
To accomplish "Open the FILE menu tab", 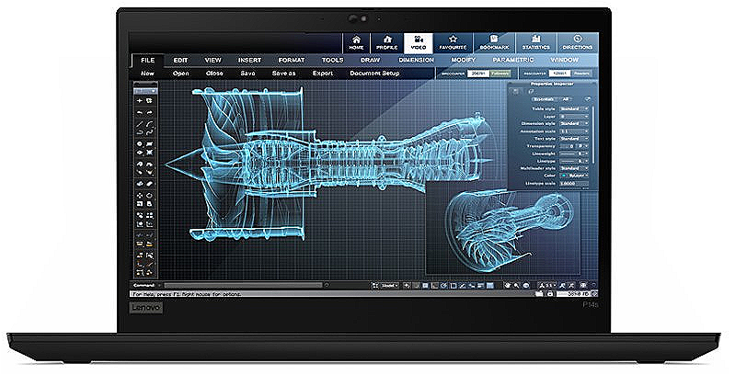I will coord(147,60).
